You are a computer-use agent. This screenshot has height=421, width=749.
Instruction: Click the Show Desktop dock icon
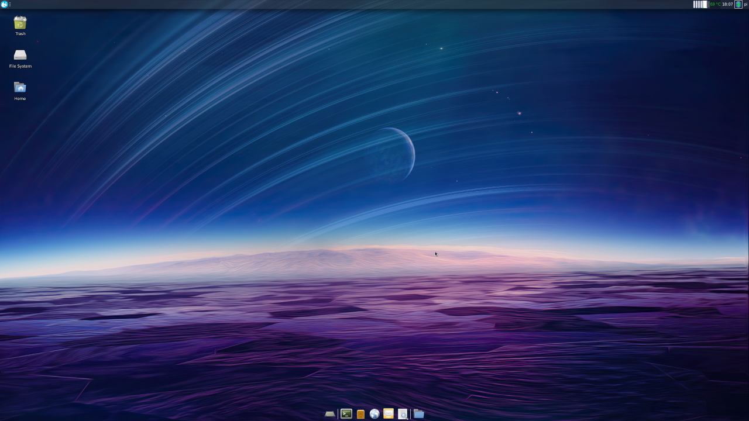click(330, 414)
